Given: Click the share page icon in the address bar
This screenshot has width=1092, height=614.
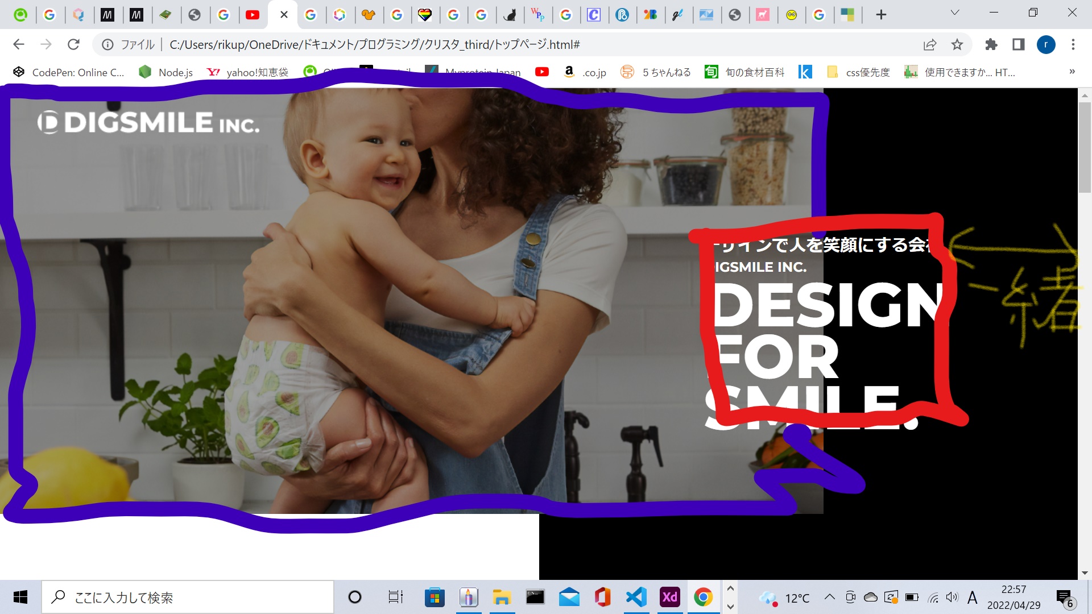Looking at the screenshot, I should coord(930,44).
